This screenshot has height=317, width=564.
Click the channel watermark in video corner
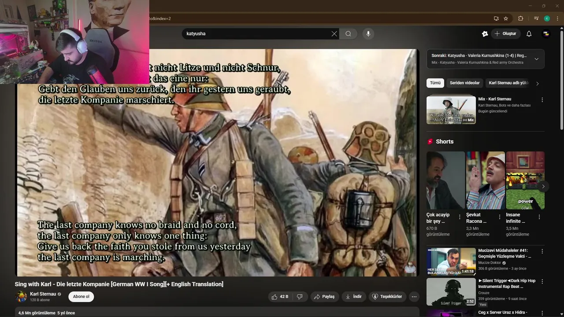410,267
